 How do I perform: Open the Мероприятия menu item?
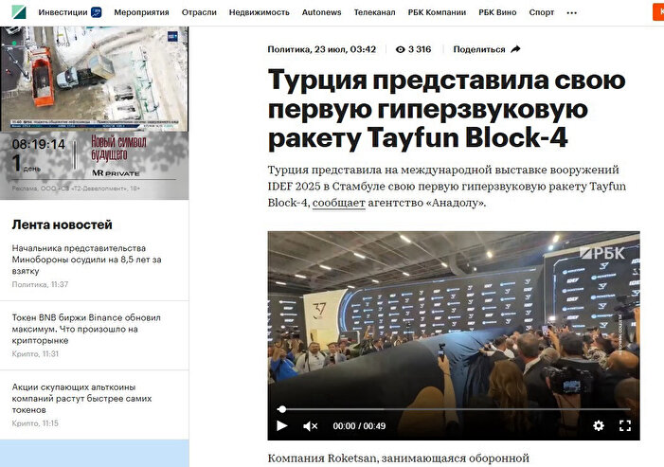pyautogui.click(x=141, y=12)
